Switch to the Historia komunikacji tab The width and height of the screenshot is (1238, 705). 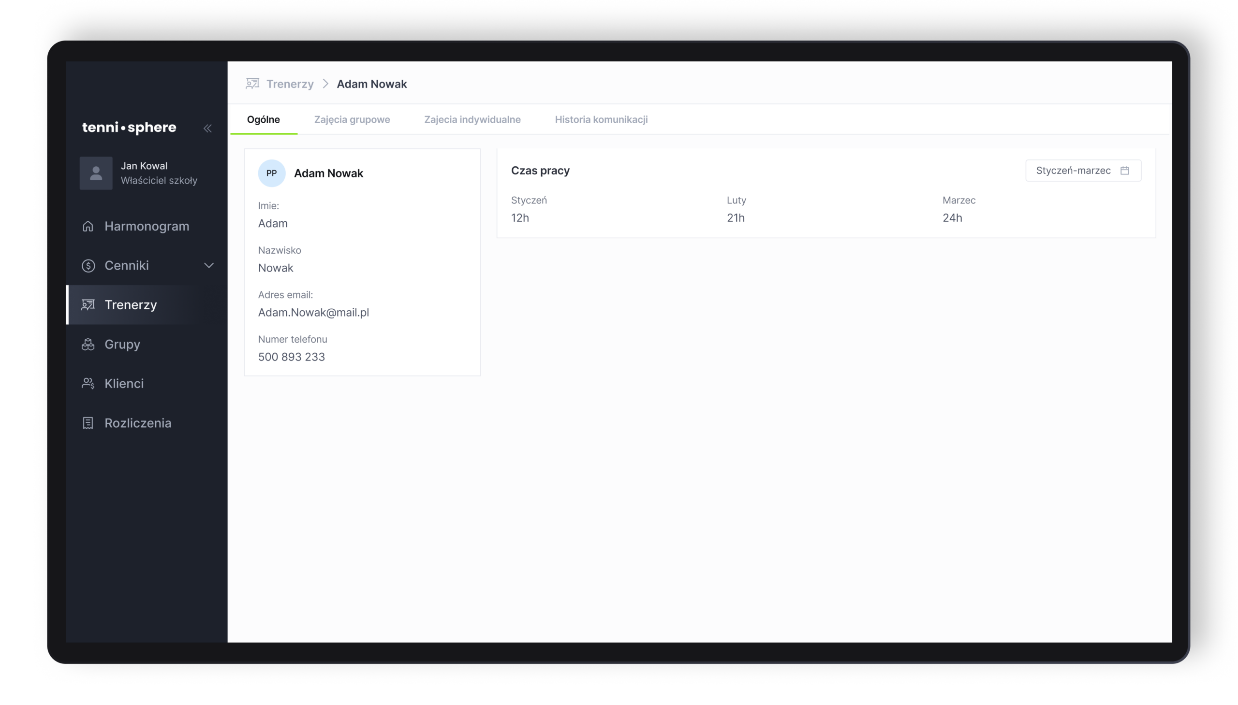[601, 119]
